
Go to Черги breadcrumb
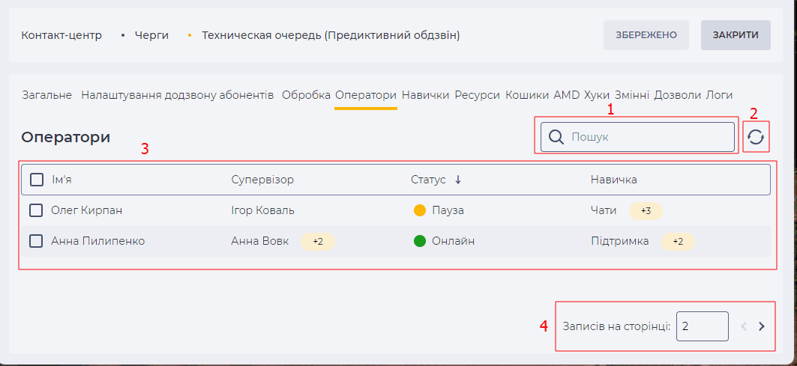click(x=151, y=35)
